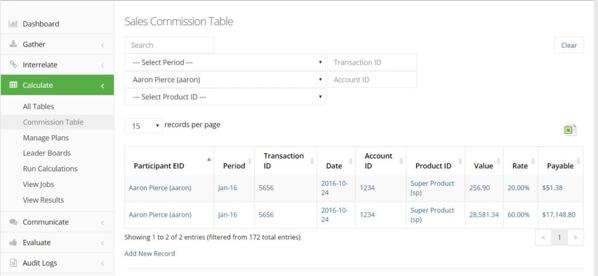Open Manage Plans in the sidebar
The width and height of the screenshot is (598, 276).
pyautogui.click(x=46, y=137)
